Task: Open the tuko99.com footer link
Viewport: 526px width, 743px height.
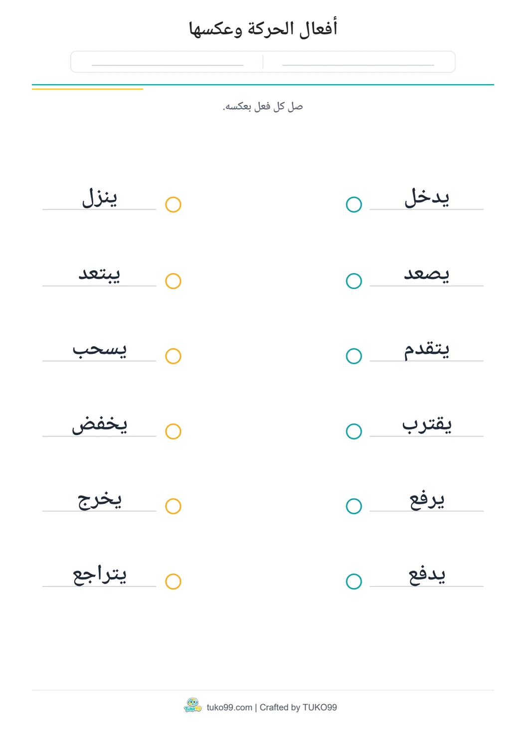Action: click(x=229, y=707)
